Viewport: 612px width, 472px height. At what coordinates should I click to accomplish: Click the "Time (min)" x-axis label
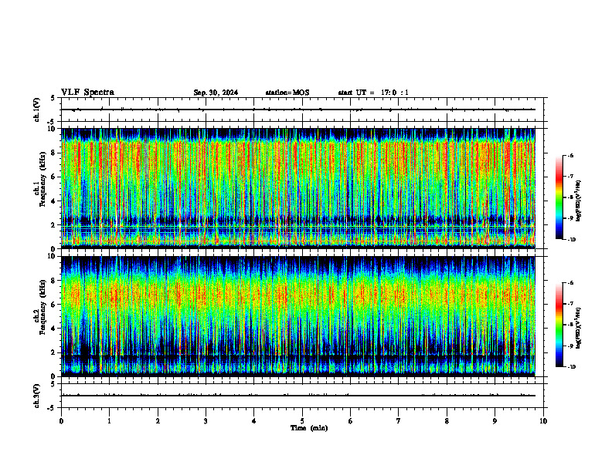click(x=309, y=428)
